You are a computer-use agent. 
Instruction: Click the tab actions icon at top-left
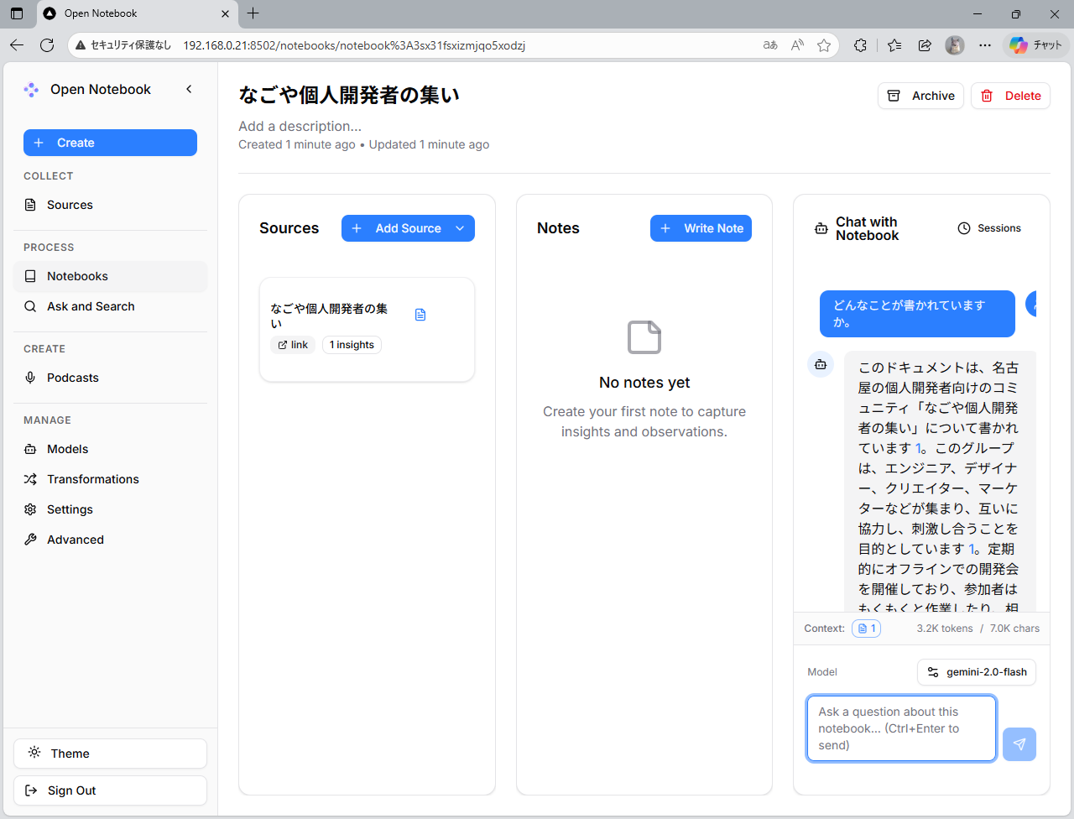click(x=17, y=13)
